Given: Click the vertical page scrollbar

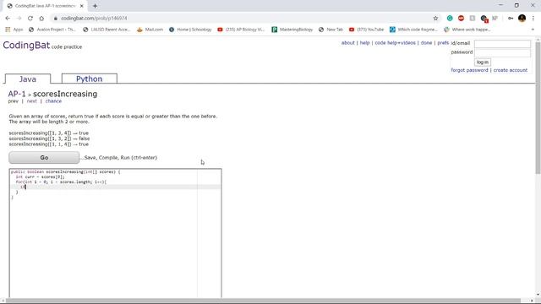Looking at the screenshot, I should pyautogui.click(x=538, y=107).
